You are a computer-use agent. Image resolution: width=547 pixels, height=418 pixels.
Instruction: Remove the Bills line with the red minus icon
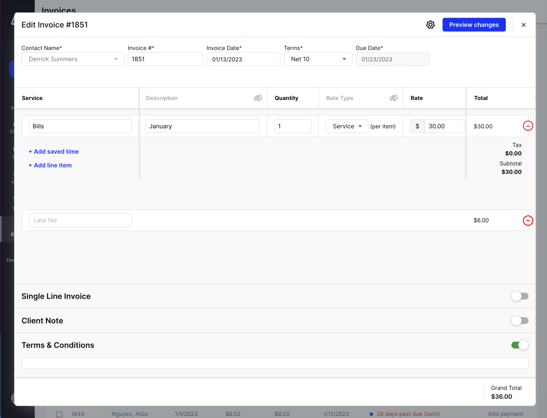tap(528, 126)
